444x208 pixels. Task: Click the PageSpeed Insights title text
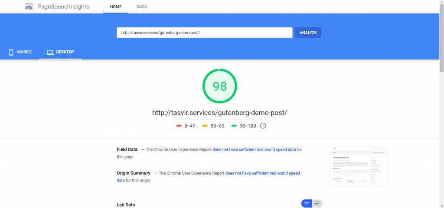64,7
